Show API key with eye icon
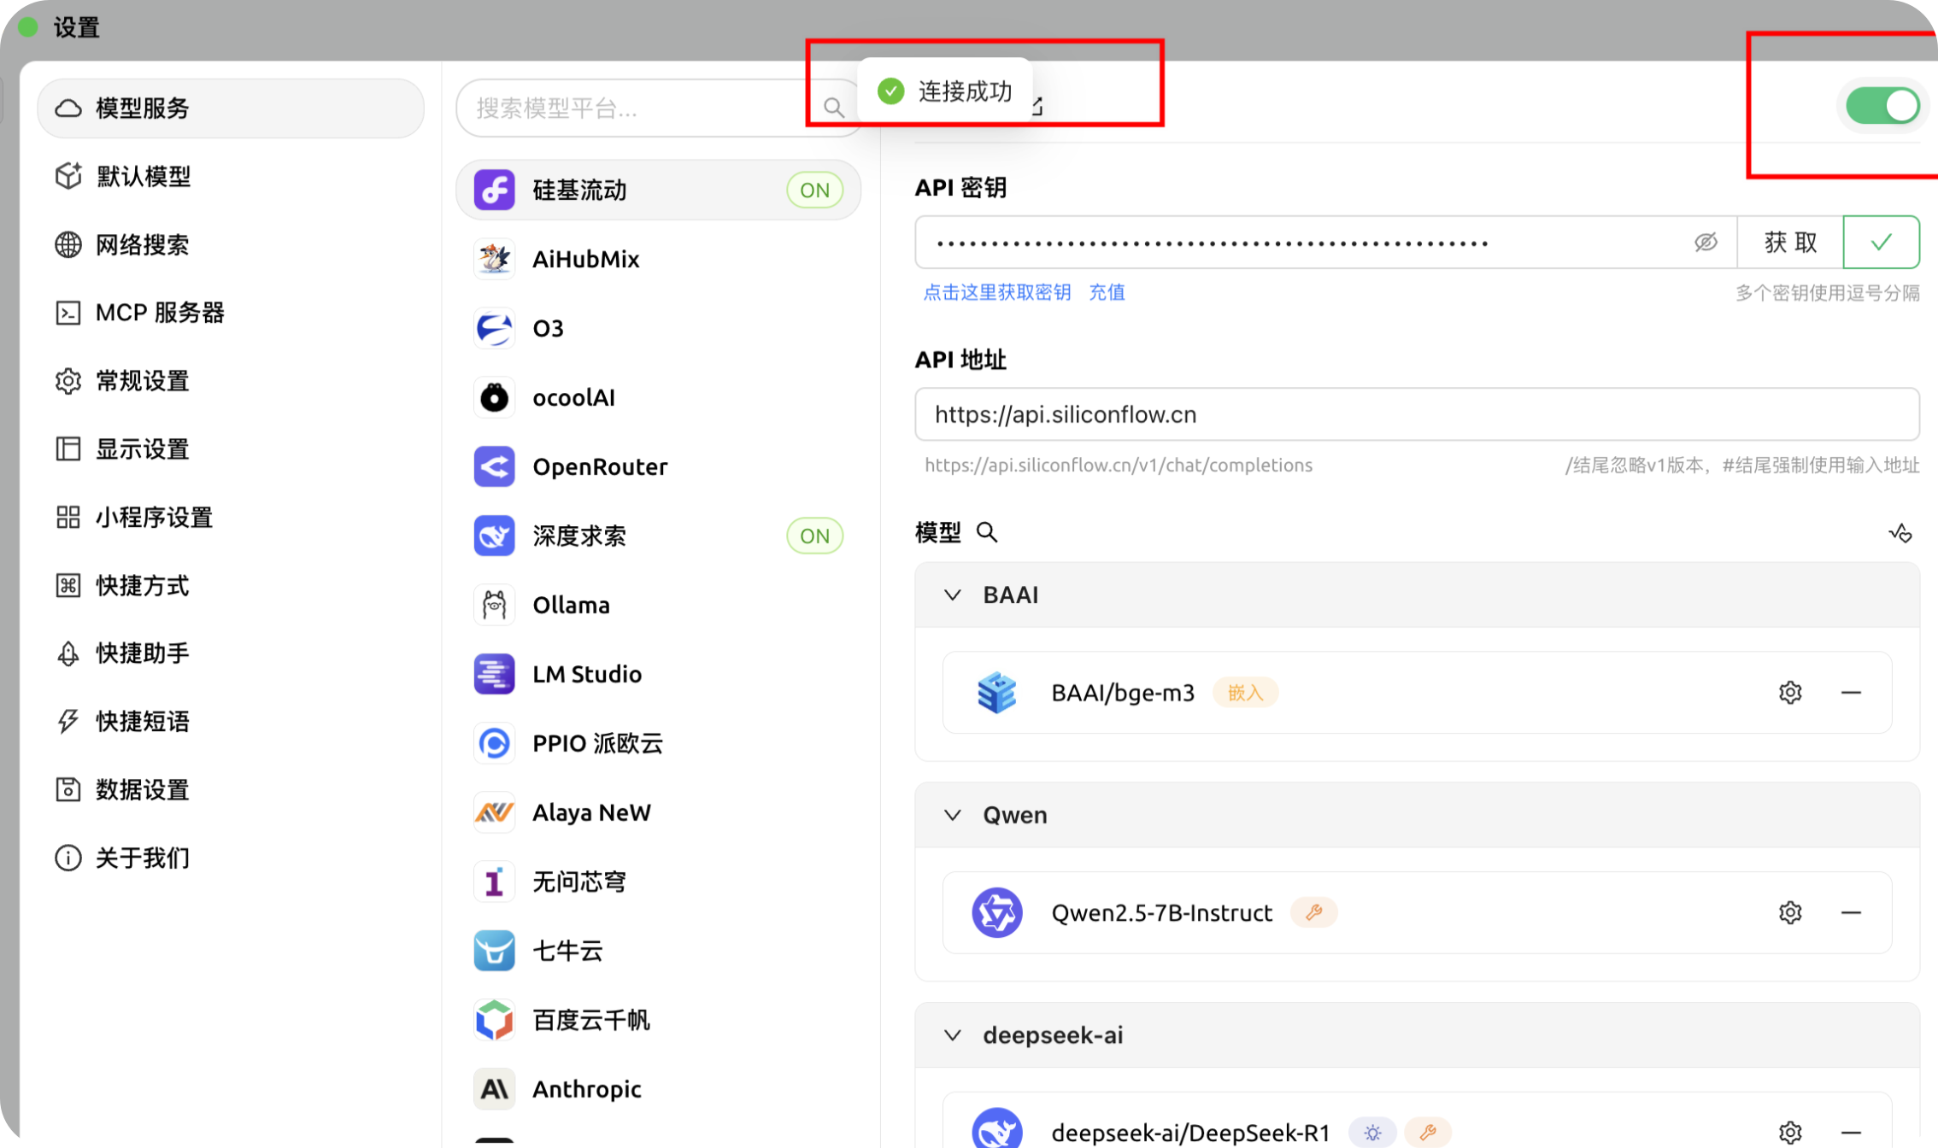Screen dimensions: 1938x1148 pos(1706,243)
